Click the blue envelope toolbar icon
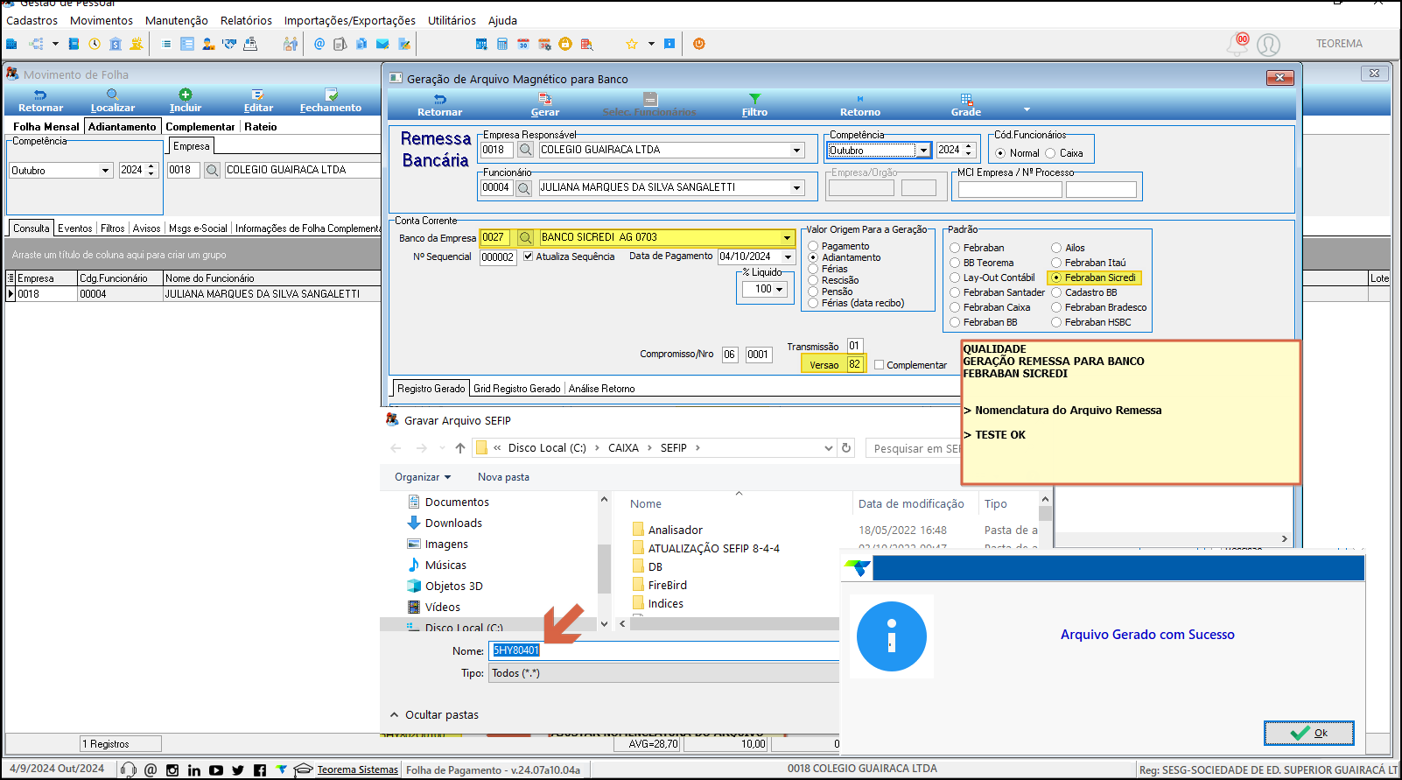The image size is (1402, 780). [x=382, y=44]
